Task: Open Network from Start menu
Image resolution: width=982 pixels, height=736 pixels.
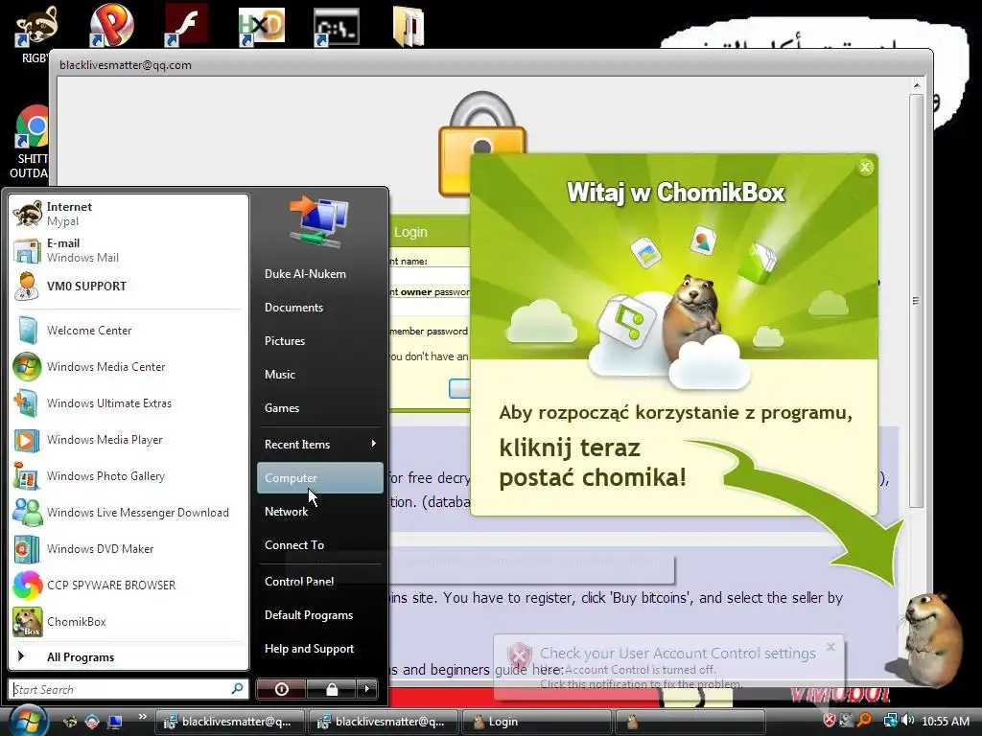Action: [x=319, y=512]
